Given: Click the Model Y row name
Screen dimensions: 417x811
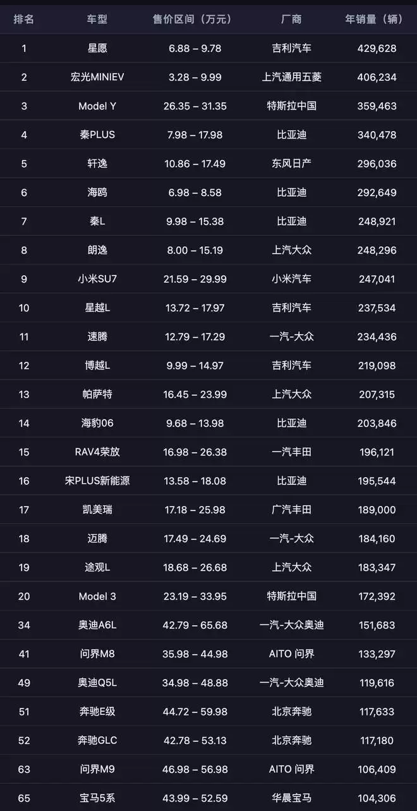Looking at the screenshot, I should (97, 106).
